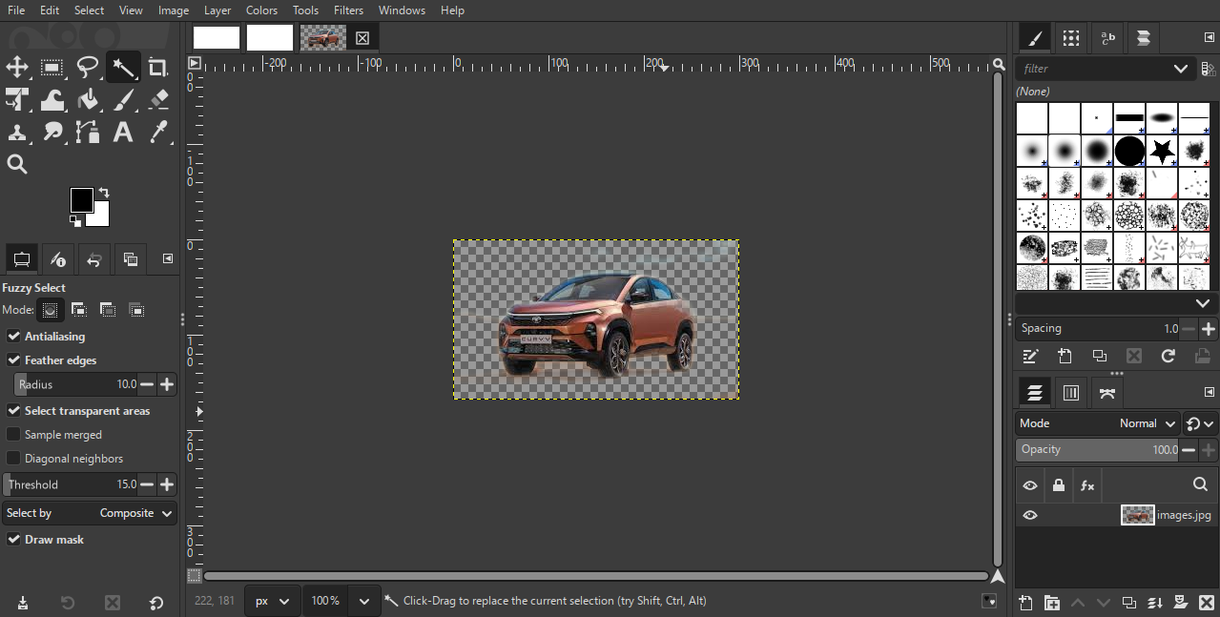The image size is (1220, 617).
Task: Enable Diagonal neighbors checkbox
Action: tap(14, 459)
